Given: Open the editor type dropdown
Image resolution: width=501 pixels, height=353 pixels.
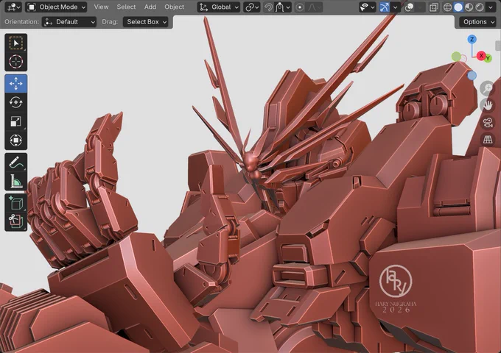Looking at the screenshot, I should tap(13, 7).
